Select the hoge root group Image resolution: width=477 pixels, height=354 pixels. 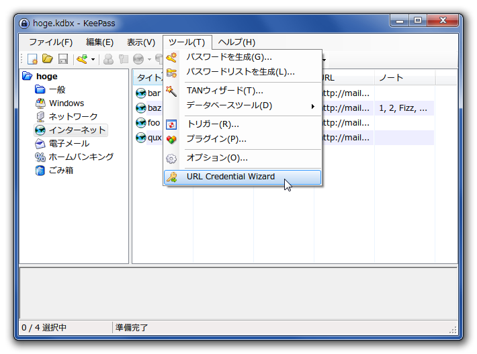tap(46, 76)
